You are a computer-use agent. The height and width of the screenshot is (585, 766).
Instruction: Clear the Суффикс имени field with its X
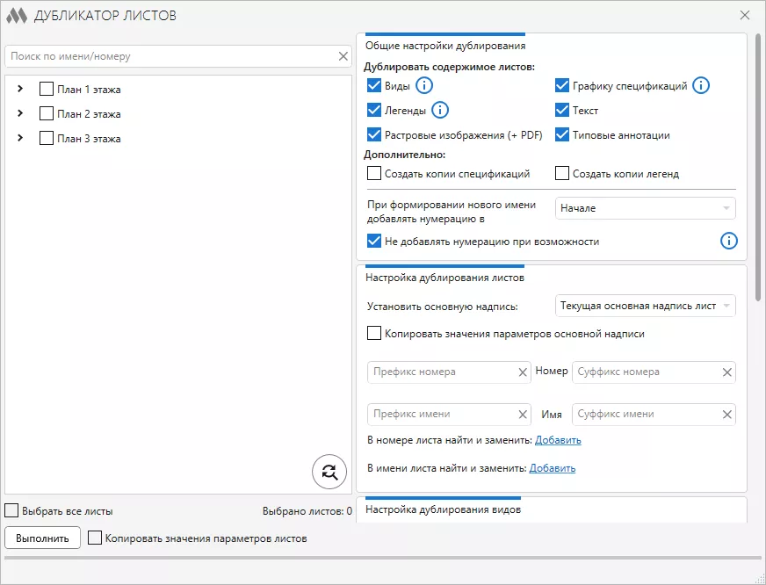tap(726, 414)
